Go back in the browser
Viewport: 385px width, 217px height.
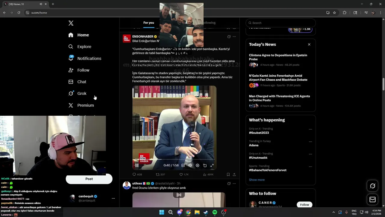(x=4, y=13)
